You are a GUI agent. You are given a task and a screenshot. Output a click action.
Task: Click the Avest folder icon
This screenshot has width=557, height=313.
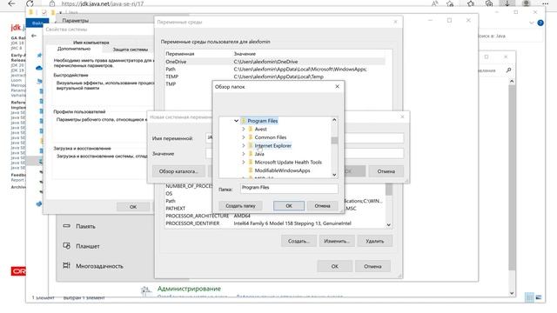[251, 129]
